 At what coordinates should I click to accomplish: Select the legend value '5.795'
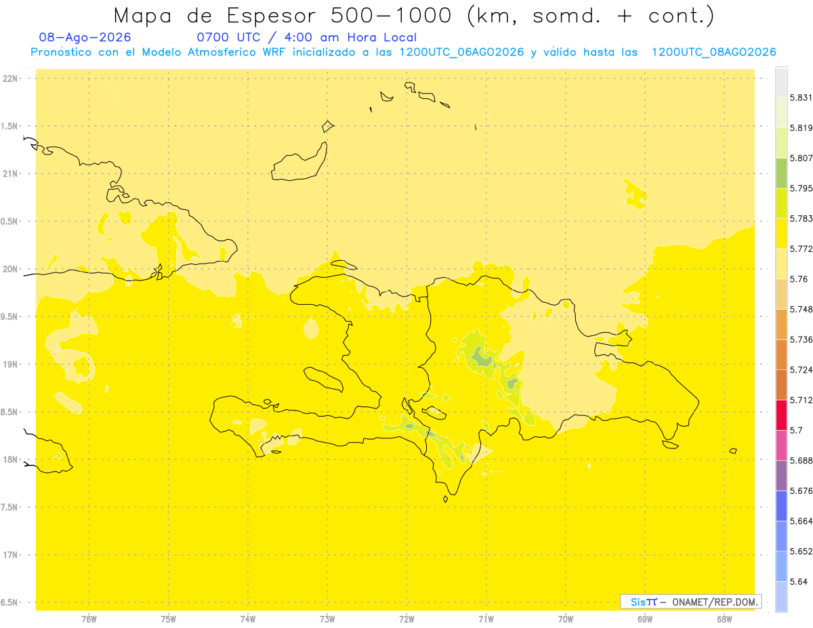[801, 188]
